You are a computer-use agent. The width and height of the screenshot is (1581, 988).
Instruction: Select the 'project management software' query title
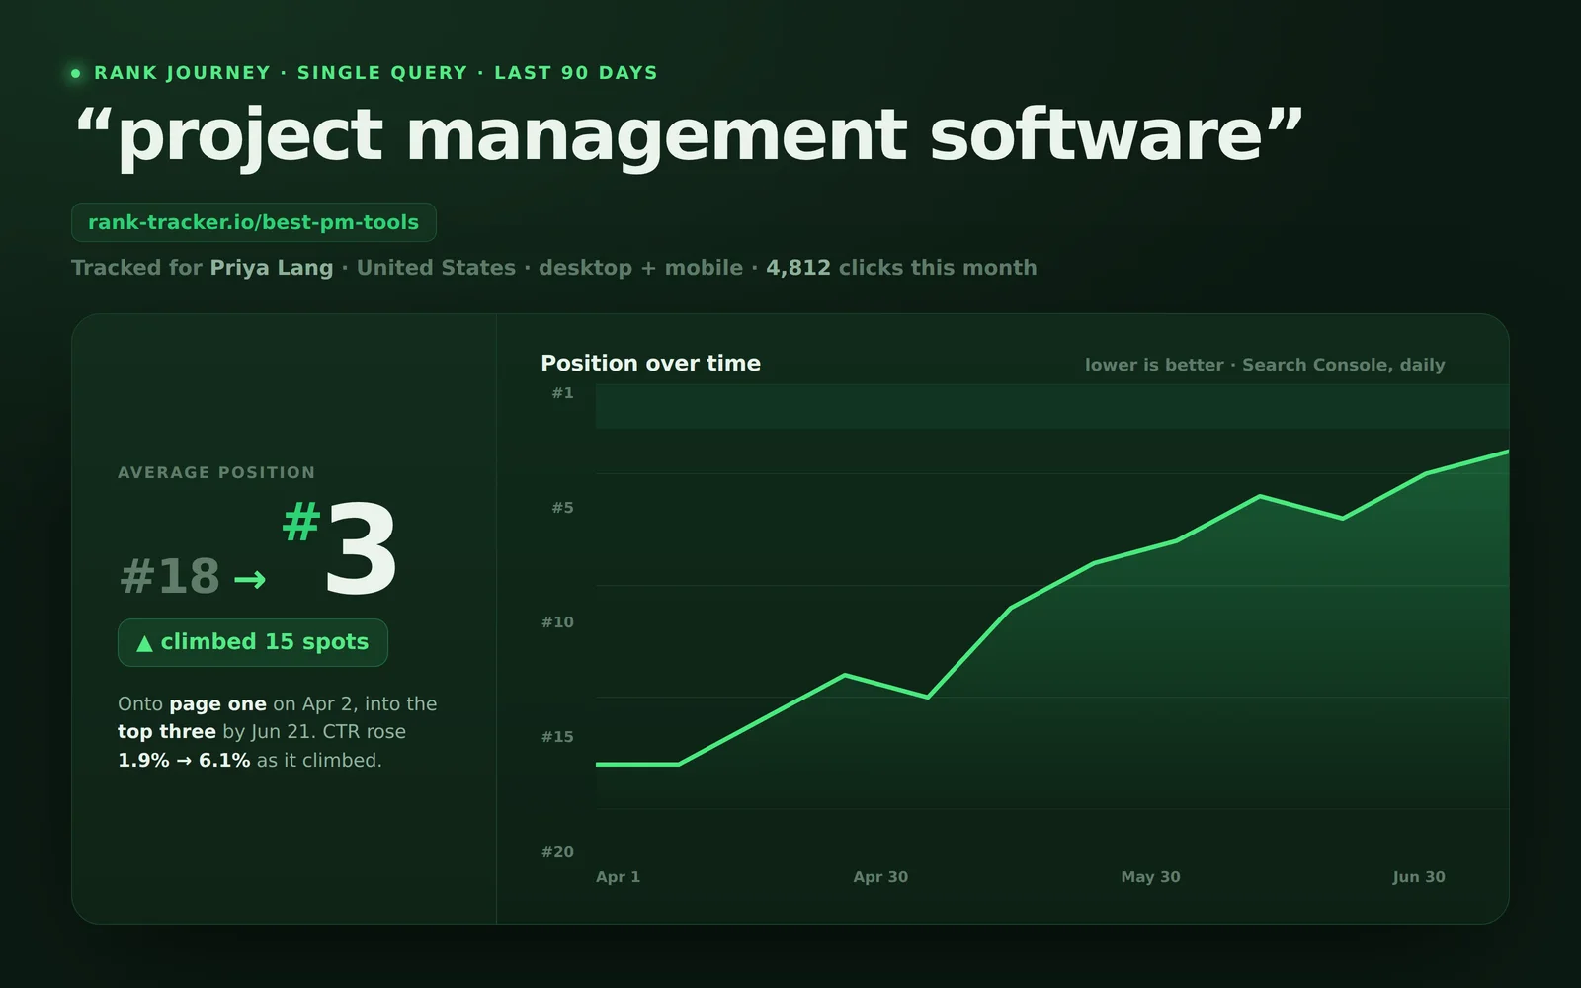pos(689,135)
